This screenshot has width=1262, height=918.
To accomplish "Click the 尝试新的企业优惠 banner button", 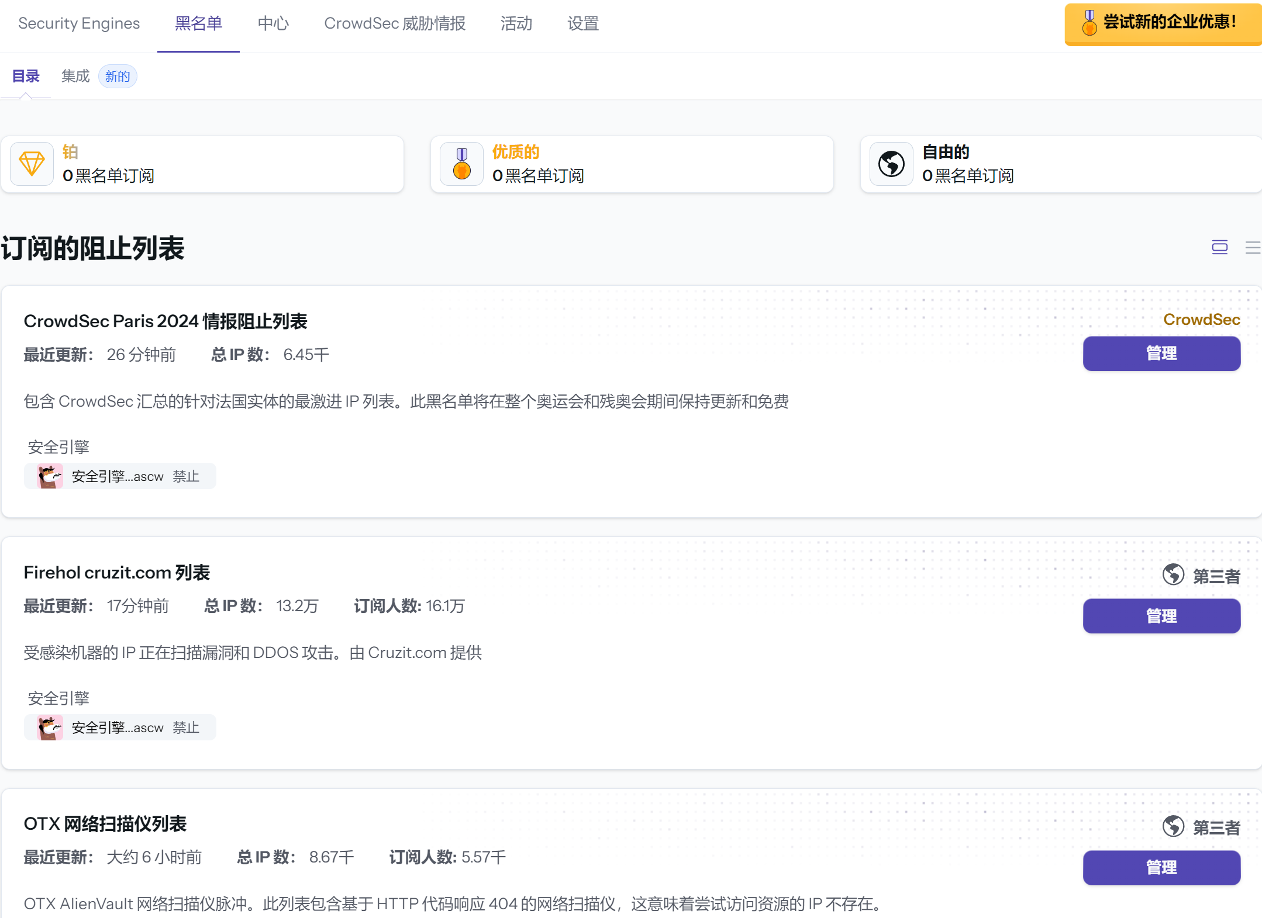I will (1163, 23).
